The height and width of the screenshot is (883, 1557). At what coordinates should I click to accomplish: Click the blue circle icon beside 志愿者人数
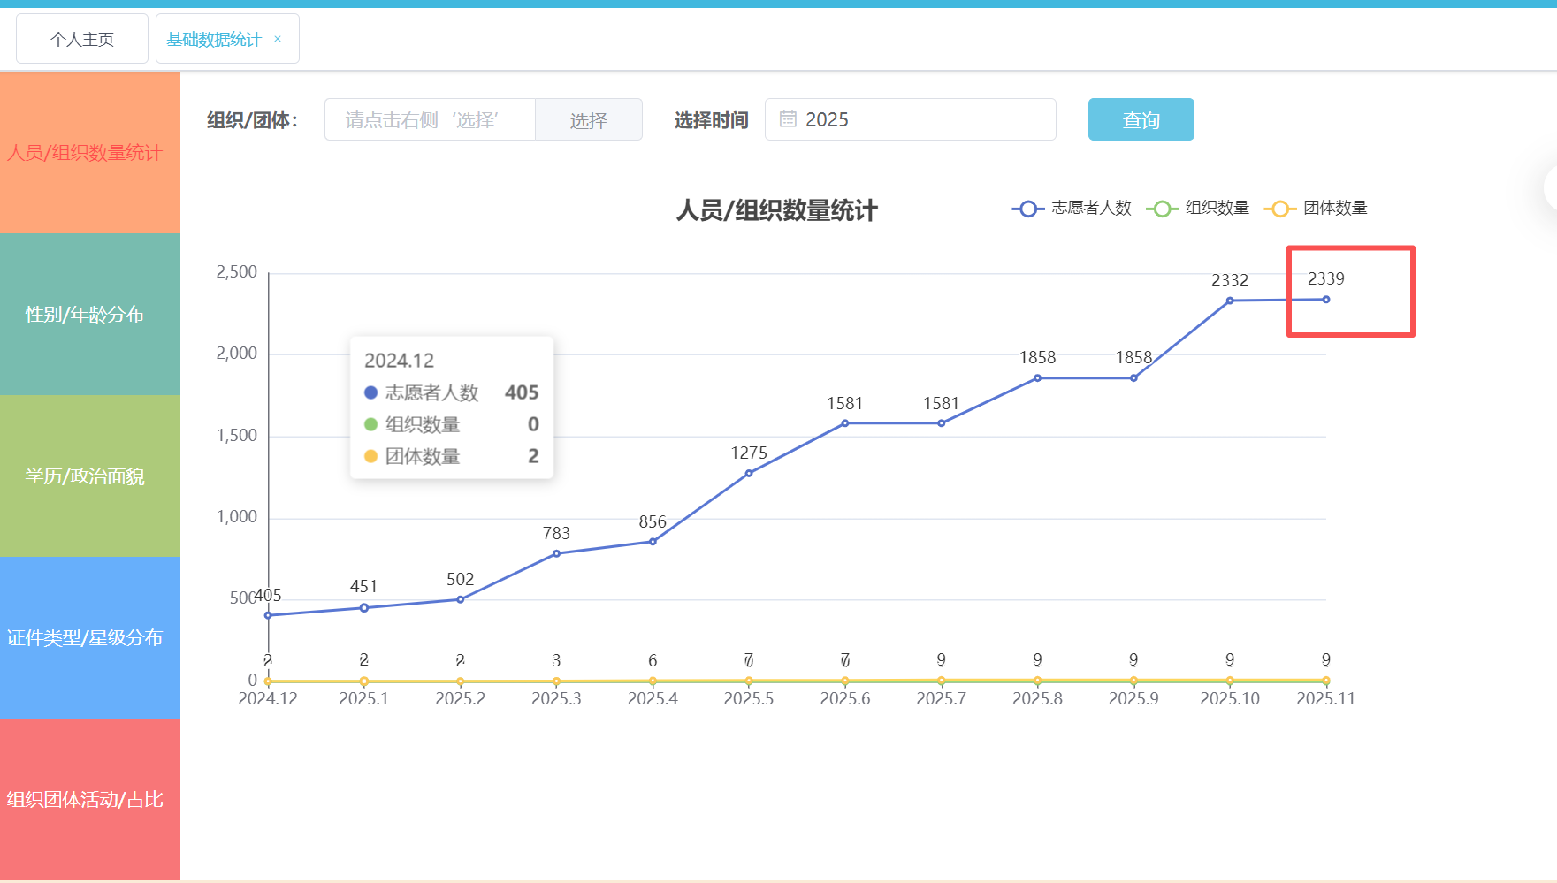click(x=1027, y=208)
